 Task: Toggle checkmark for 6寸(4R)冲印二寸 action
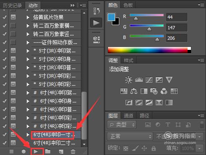coord(5,143)
